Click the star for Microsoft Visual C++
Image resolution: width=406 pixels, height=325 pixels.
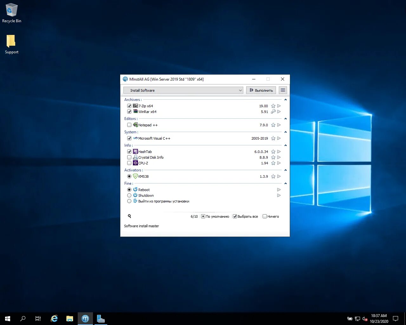(273, 138)
